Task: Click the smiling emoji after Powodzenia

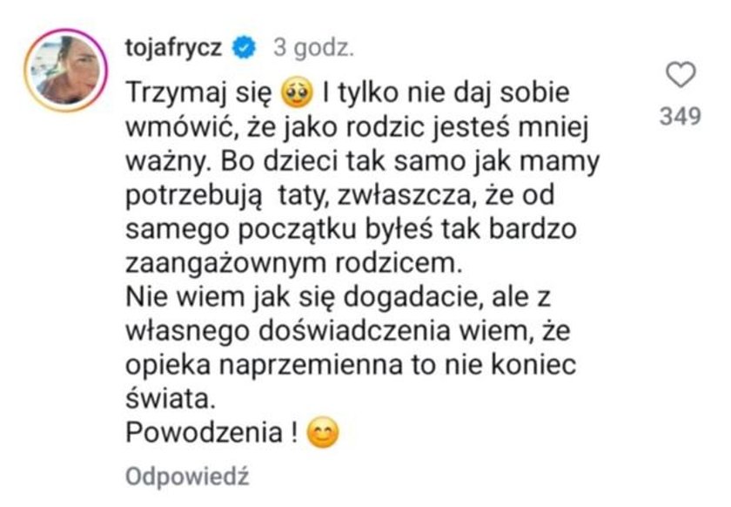Action: [x=323, y=432]
